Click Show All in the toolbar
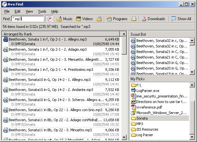The width and height of the screenshot is (197, 142). (181, 19)
